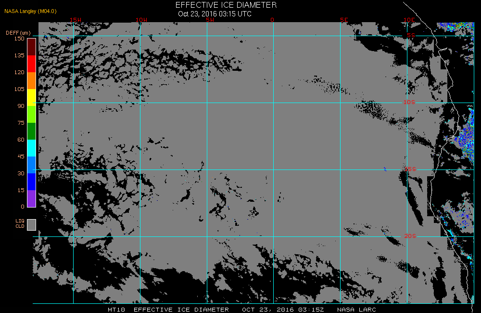Click the light blue 30-45 color band

click(32, 165)
